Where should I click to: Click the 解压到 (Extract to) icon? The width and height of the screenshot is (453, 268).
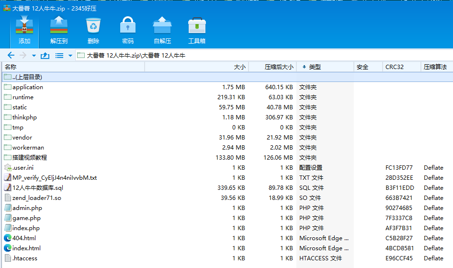click(58, 25)
